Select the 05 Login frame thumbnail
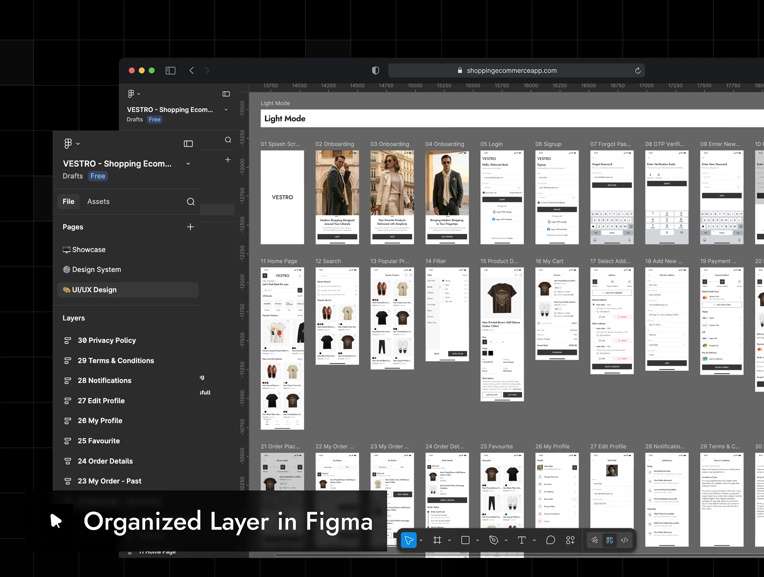Image resolution: width=764 pixels, height=577 pixels. click(502, 197)
